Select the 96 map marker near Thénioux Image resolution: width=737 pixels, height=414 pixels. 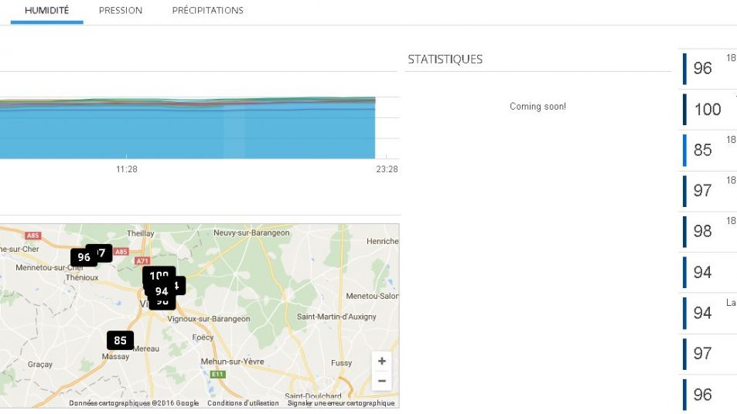83,257
